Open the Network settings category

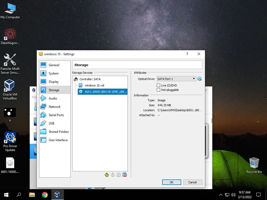point(55,107)
